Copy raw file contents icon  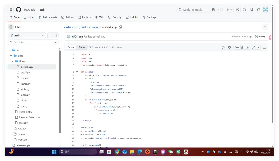point(243,47)
